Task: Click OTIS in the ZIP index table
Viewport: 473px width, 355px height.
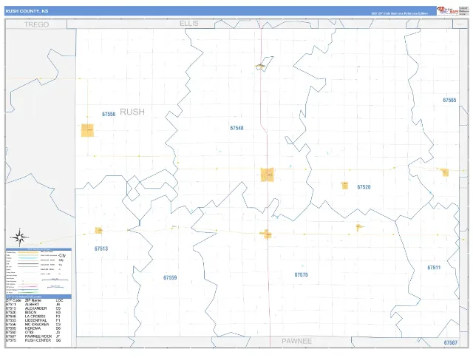Action: [29, 332]
